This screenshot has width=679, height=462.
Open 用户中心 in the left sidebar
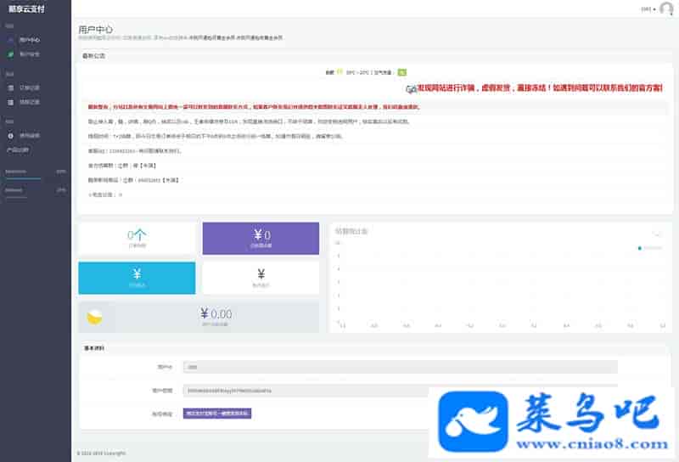pos(30,40)
